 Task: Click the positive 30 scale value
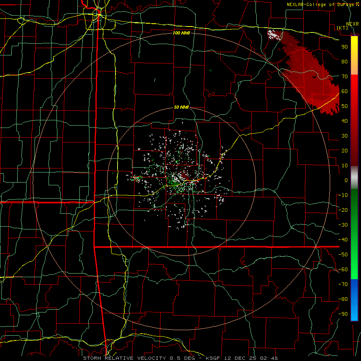[345, 136]
